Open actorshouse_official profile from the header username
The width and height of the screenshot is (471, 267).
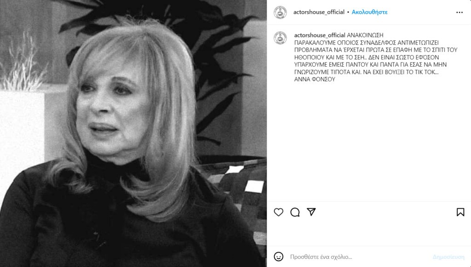click(319, 12)
